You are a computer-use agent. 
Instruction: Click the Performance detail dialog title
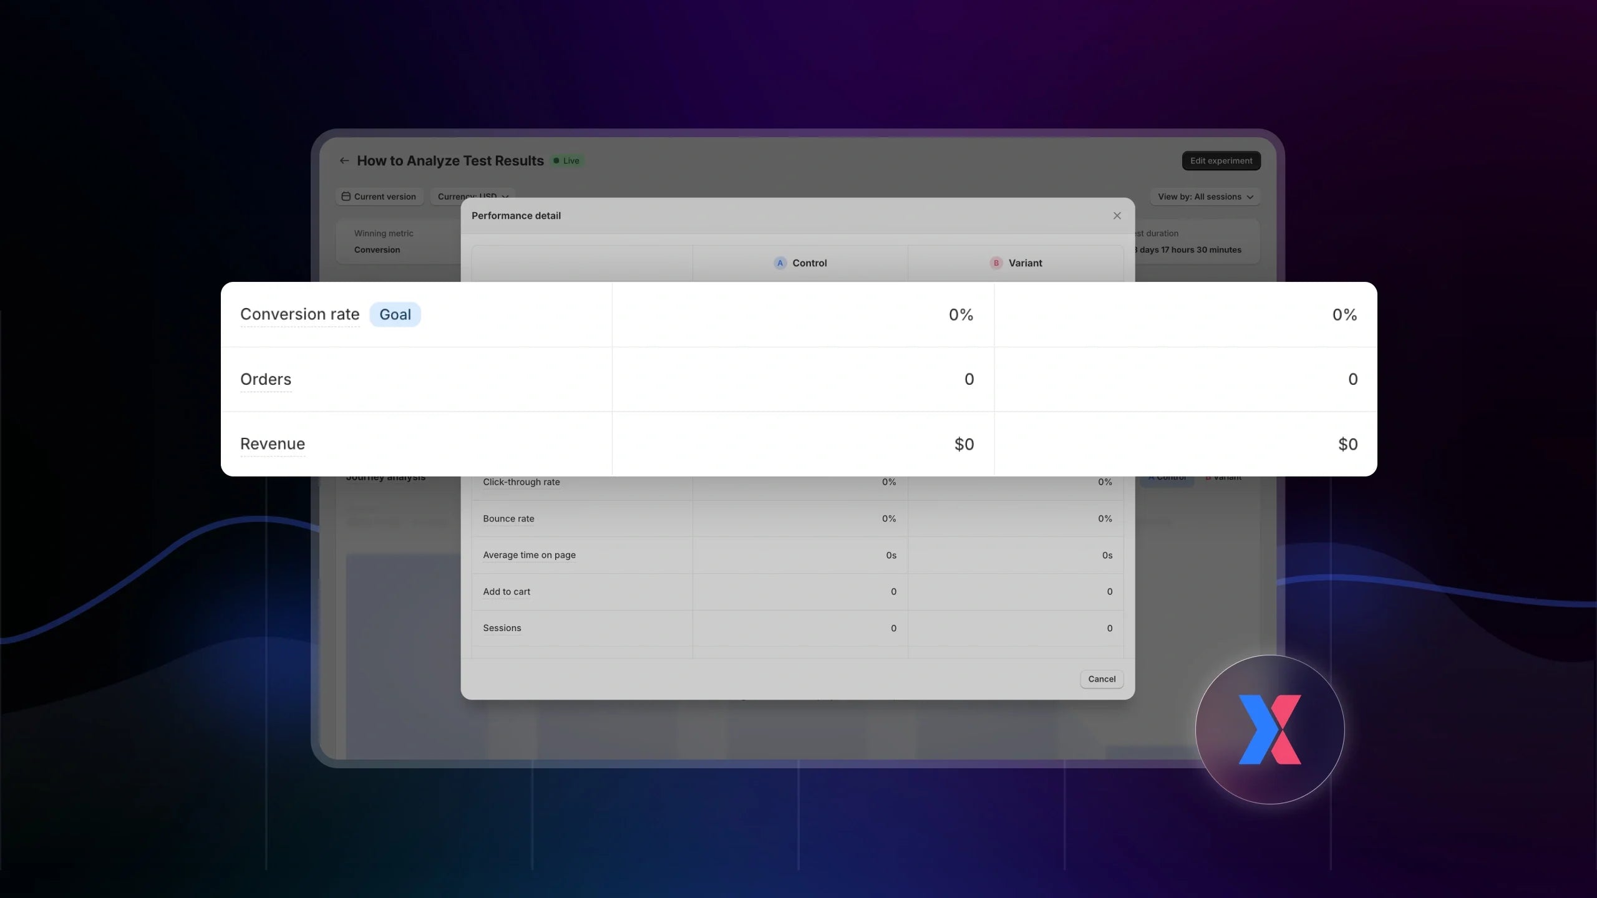(516, 216)
